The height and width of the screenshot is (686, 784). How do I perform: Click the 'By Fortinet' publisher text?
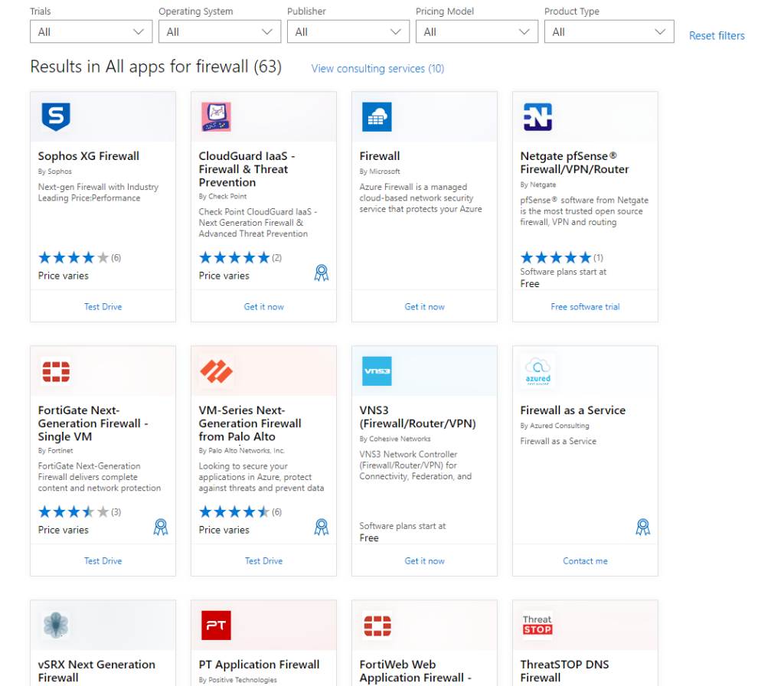55,450
